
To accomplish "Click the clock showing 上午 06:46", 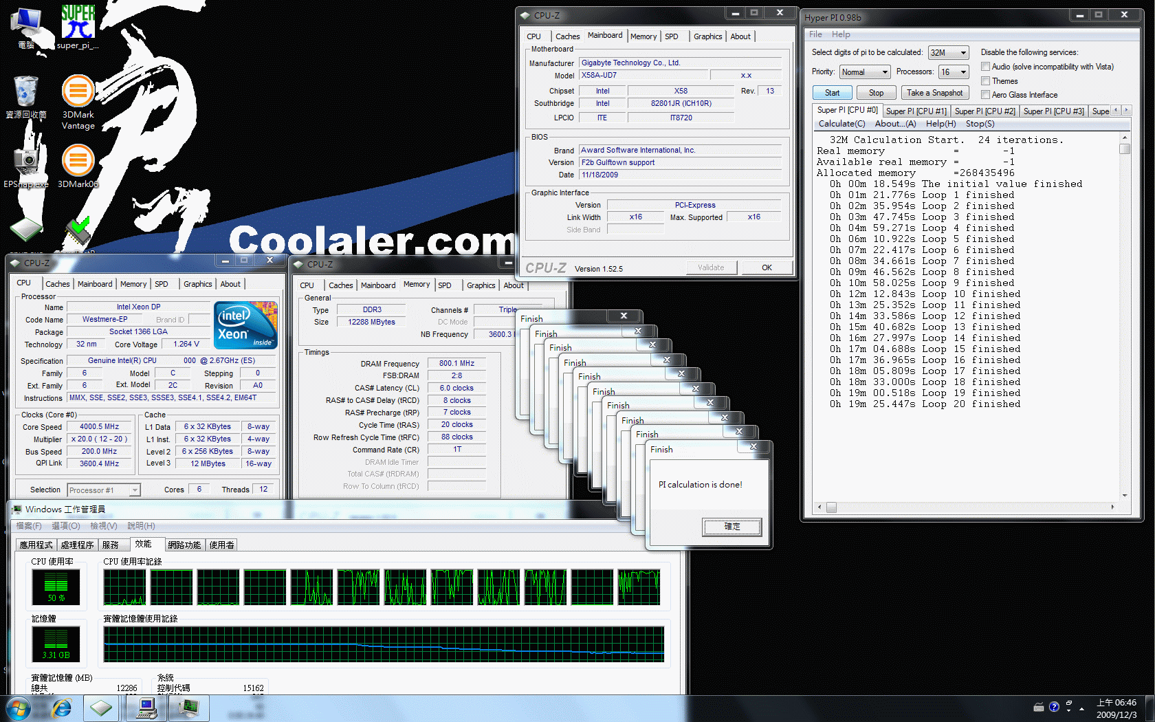I will pyautogui.click(x=1116, y=703).
